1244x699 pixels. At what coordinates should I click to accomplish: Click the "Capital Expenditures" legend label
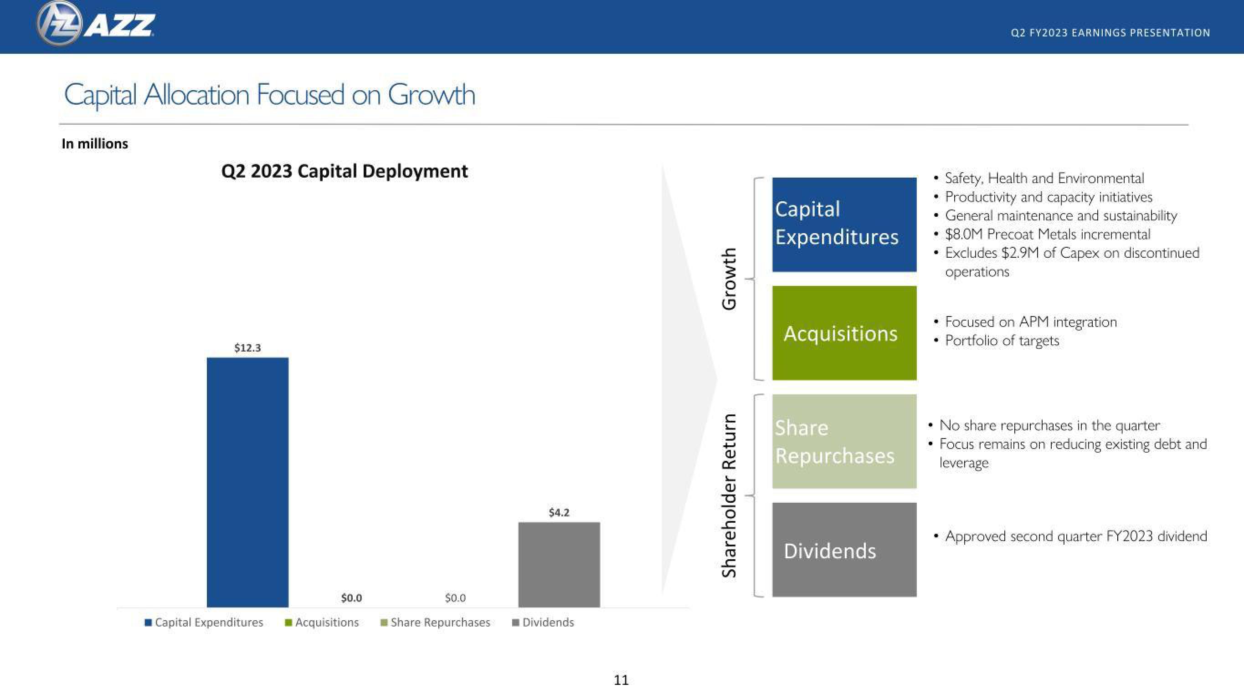209,622
